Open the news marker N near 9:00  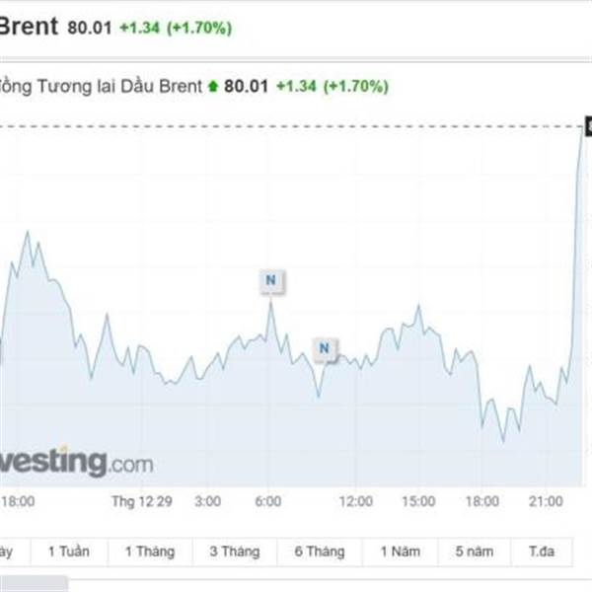coord(325,348)
